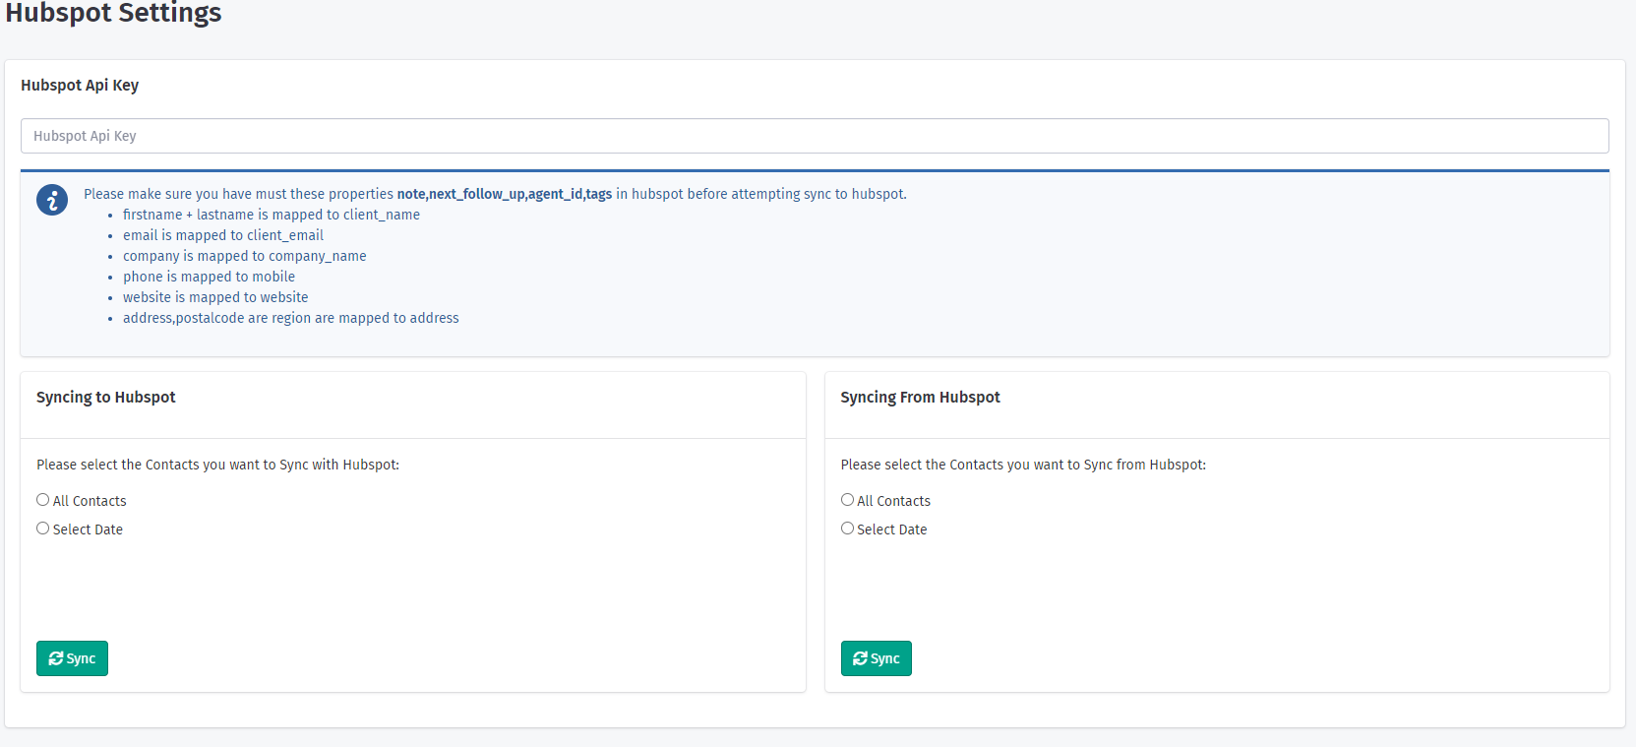Click the company is mapped to company_name line
This screenshot has width=1636, height=747.
point(244,256)
